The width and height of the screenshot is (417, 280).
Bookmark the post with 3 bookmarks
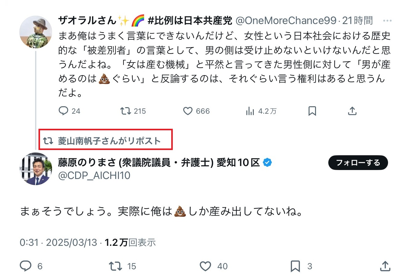(295, 266)
